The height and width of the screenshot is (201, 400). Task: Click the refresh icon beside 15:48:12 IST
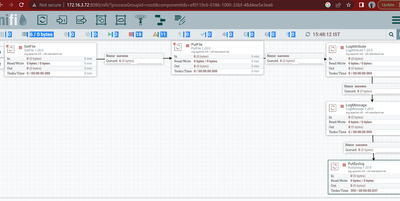(x=308, y=34)
